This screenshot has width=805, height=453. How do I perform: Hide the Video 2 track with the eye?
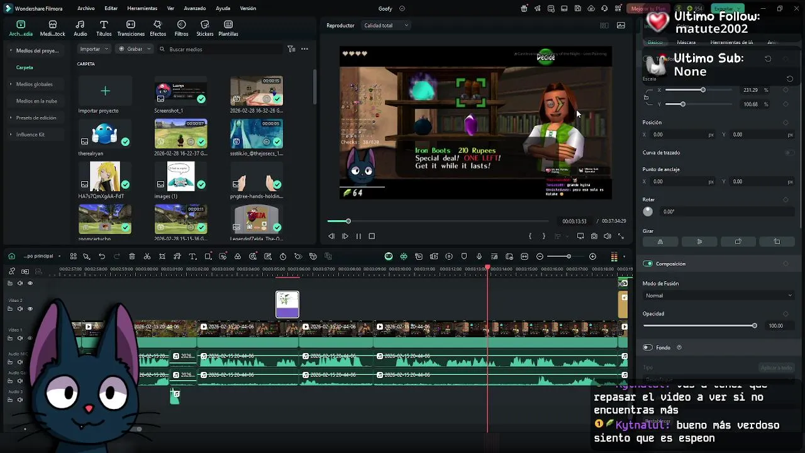pos(30,309)
